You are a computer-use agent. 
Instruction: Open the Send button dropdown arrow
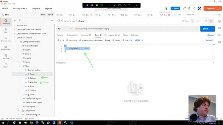pyautogui.click(x=213, y=29)
